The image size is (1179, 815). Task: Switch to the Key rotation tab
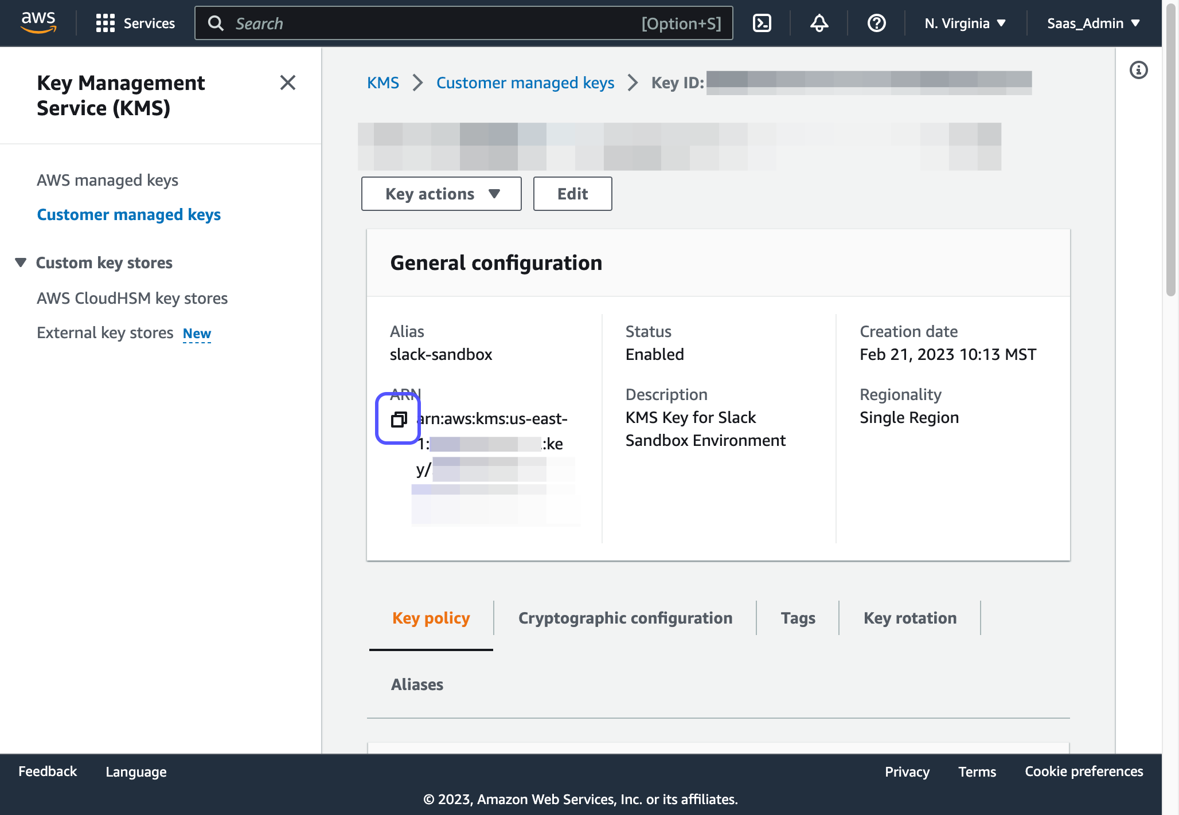tap(909, 618)
